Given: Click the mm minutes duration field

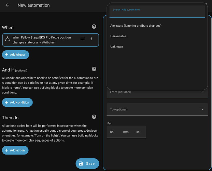Looking at the screenshot, I should [x=126, y=132].
